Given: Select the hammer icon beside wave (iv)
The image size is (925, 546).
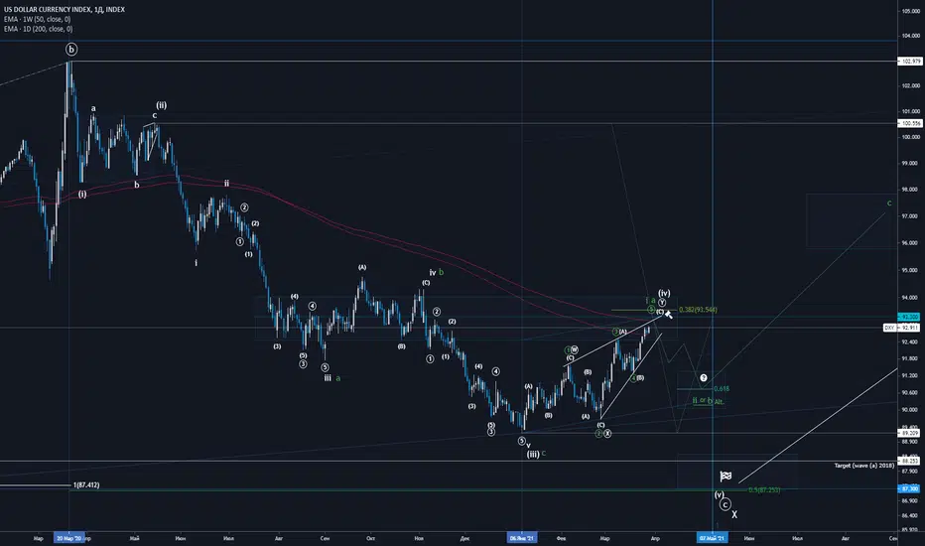Looking at the screenshot, I should pyautogui.click(x=668, y=315).
